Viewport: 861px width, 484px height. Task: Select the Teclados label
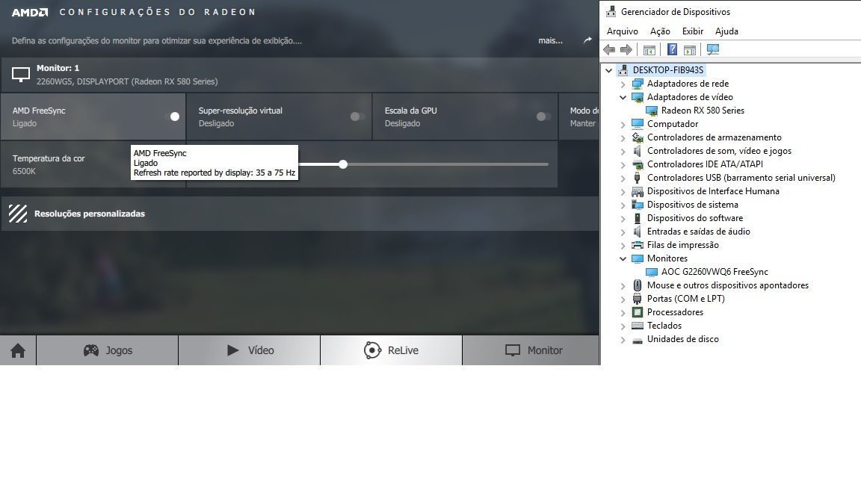pyautogui.click(x=664, y=326)
